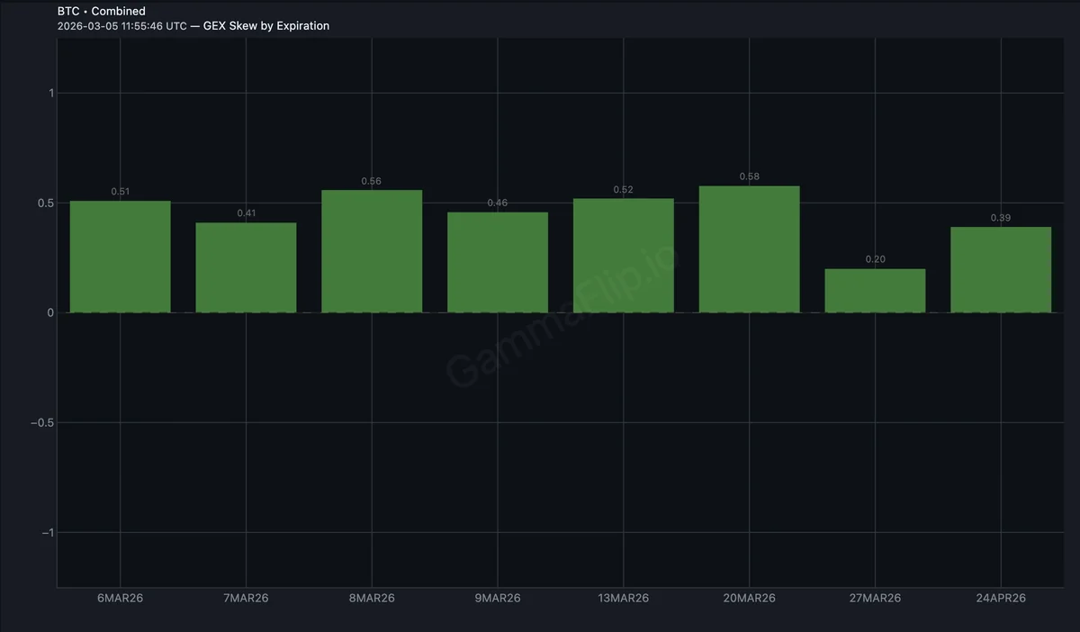The width and height of the screenshot is (1080, 632).
Task: Click the 27MAR26 x-axis label
Action: 874,597
